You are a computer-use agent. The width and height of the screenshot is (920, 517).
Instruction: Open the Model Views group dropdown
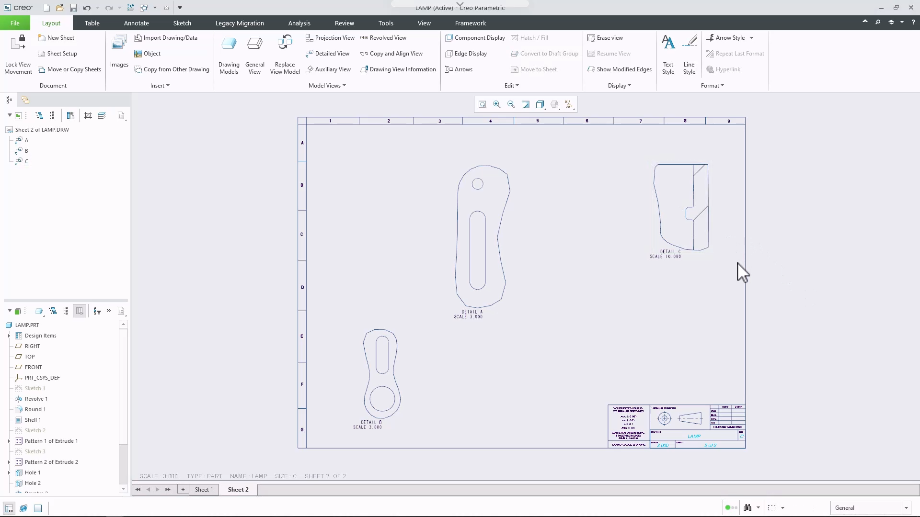[x=327, y=86]
